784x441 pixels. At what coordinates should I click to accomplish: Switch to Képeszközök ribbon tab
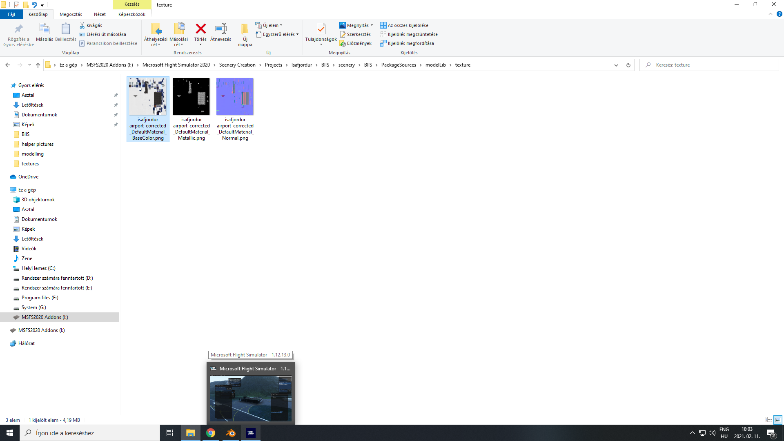click(132, 14)
